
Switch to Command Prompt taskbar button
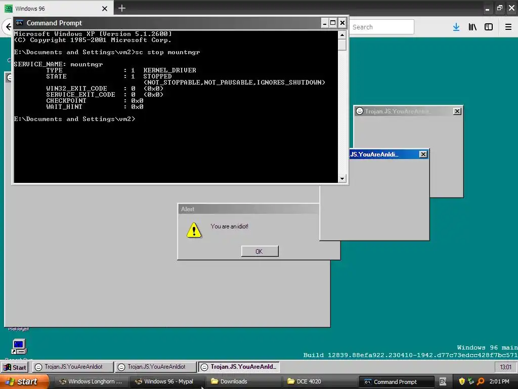[x=396, y=382]
